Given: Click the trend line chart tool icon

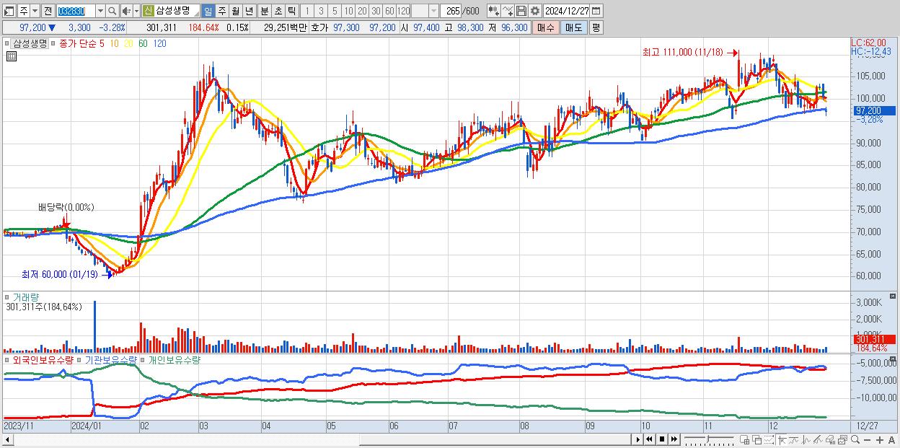Looking at the screenshot, I should tap(794, 440).
